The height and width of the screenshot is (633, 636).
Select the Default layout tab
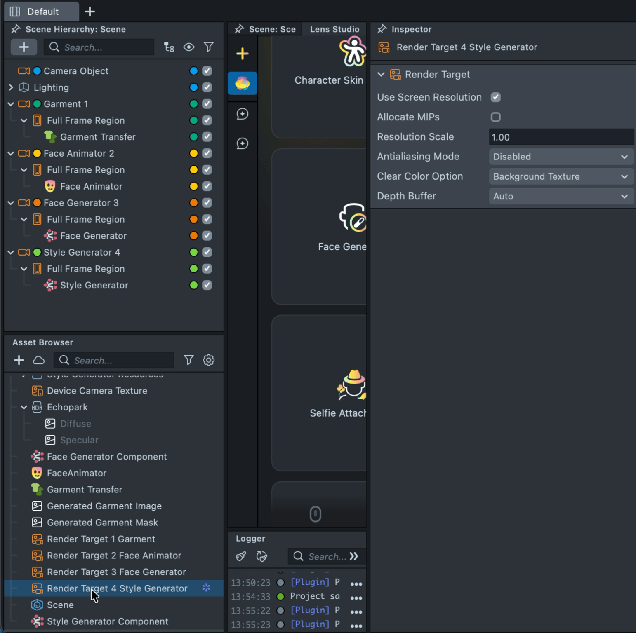coord(41,12)
